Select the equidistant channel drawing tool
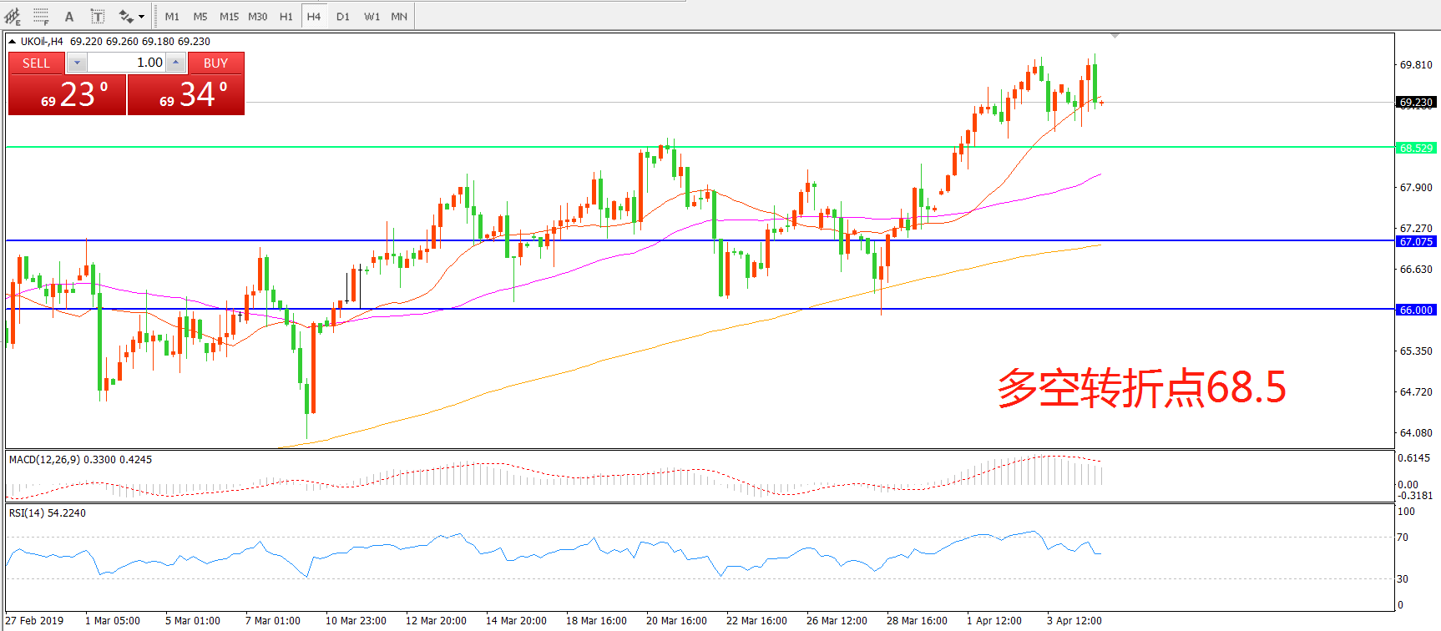 point(13,16)
